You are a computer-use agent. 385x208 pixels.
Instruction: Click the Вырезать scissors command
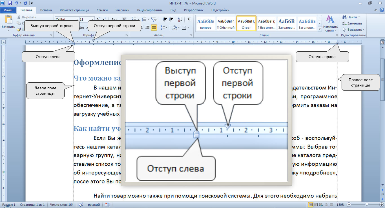(x=26, y=17)
